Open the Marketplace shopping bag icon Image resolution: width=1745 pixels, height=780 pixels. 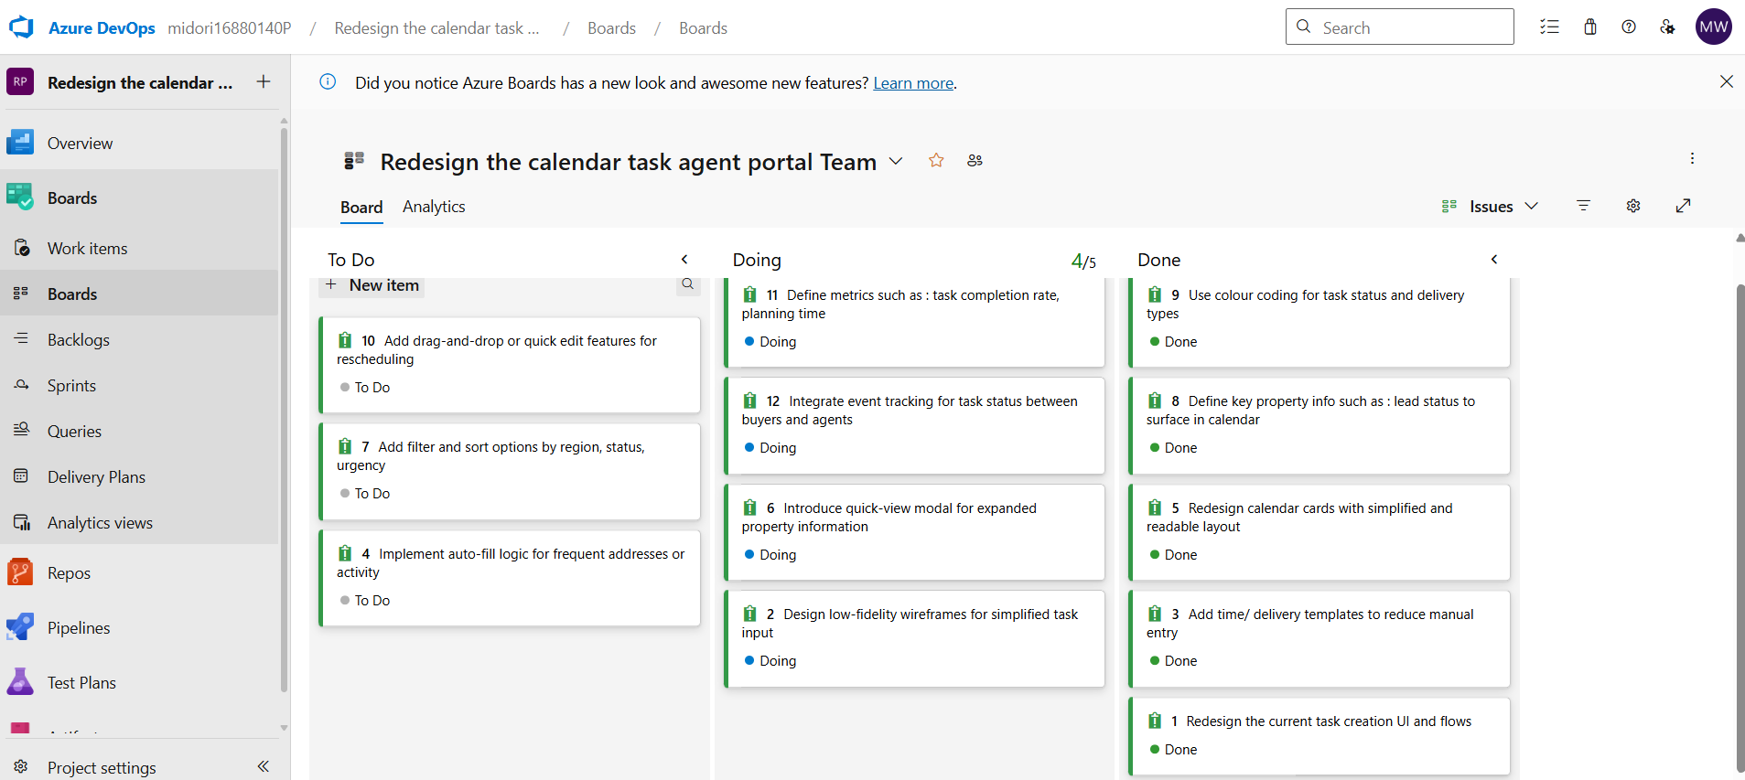1590,27
